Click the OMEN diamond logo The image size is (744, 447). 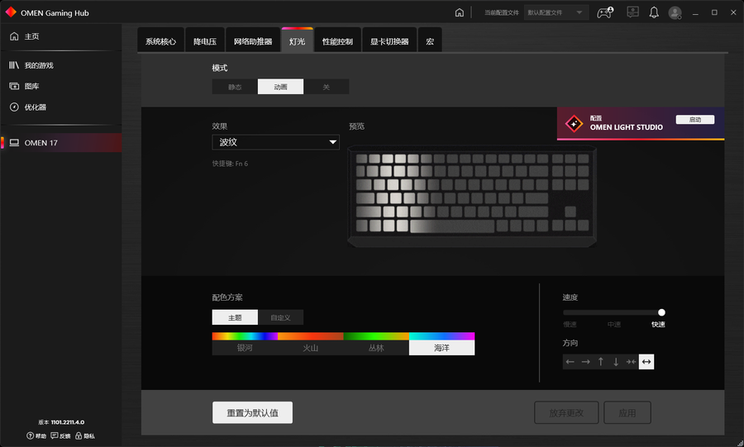11,12
